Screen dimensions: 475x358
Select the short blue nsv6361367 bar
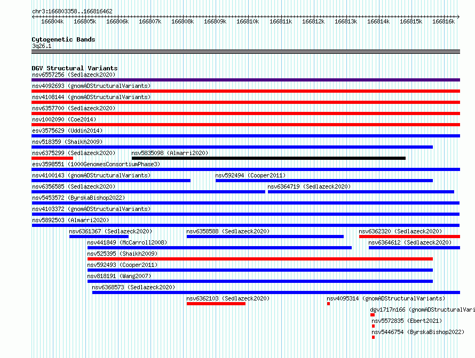99,237
